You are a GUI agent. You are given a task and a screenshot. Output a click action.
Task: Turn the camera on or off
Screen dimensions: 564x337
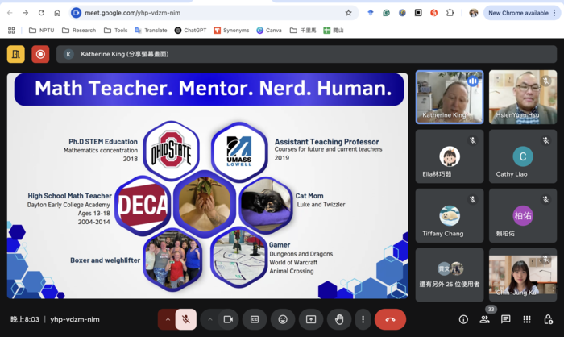228,319
